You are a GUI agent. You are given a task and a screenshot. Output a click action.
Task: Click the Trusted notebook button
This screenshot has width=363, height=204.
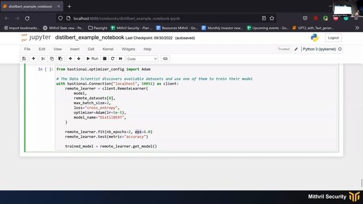[x=284, y=49]
